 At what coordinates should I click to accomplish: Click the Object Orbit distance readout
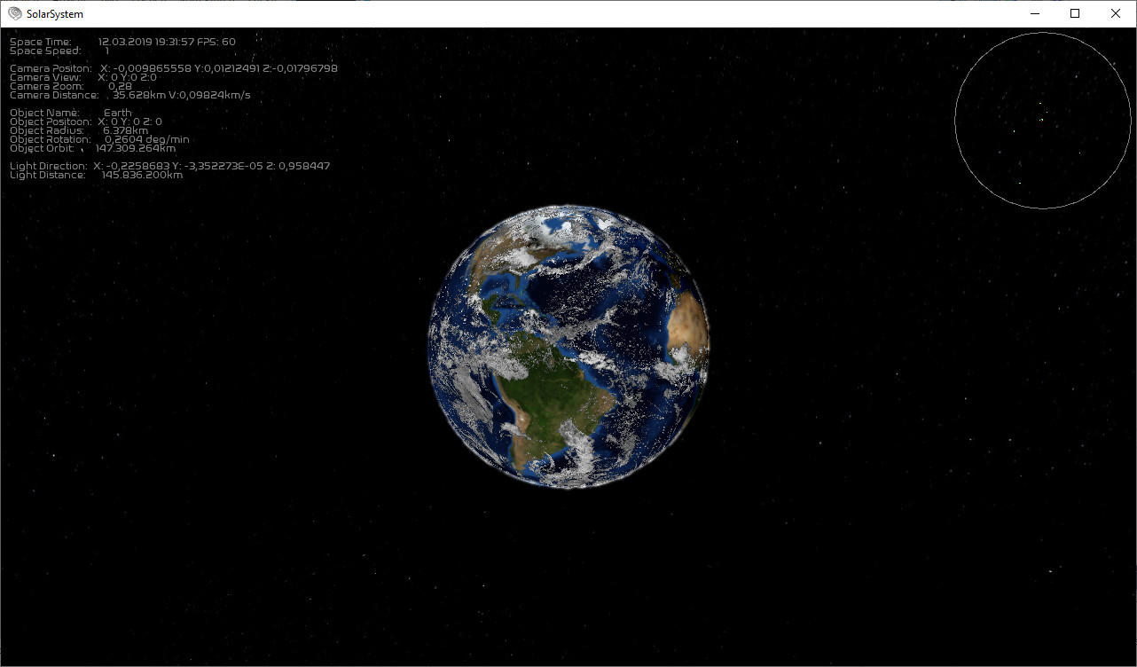pos(135,148)
